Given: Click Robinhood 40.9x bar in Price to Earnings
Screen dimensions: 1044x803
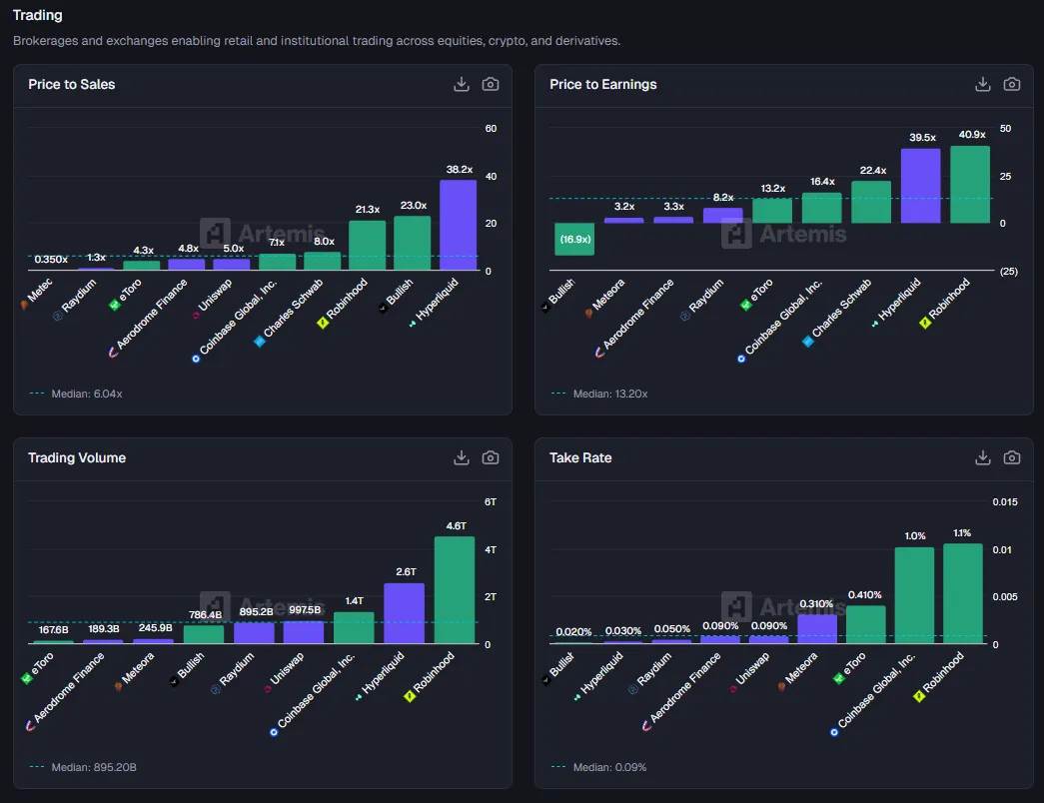Looking at the screenshot, I should pos(969,185).
